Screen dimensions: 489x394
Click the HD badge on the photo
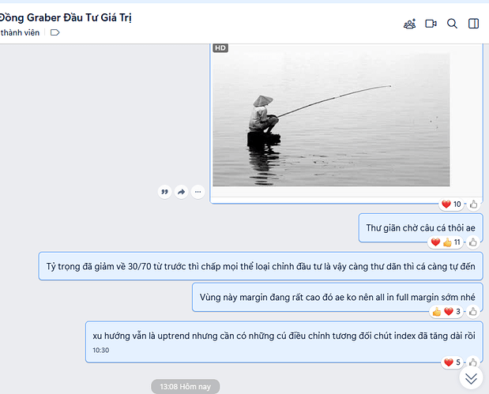click(x=220, y=48)
